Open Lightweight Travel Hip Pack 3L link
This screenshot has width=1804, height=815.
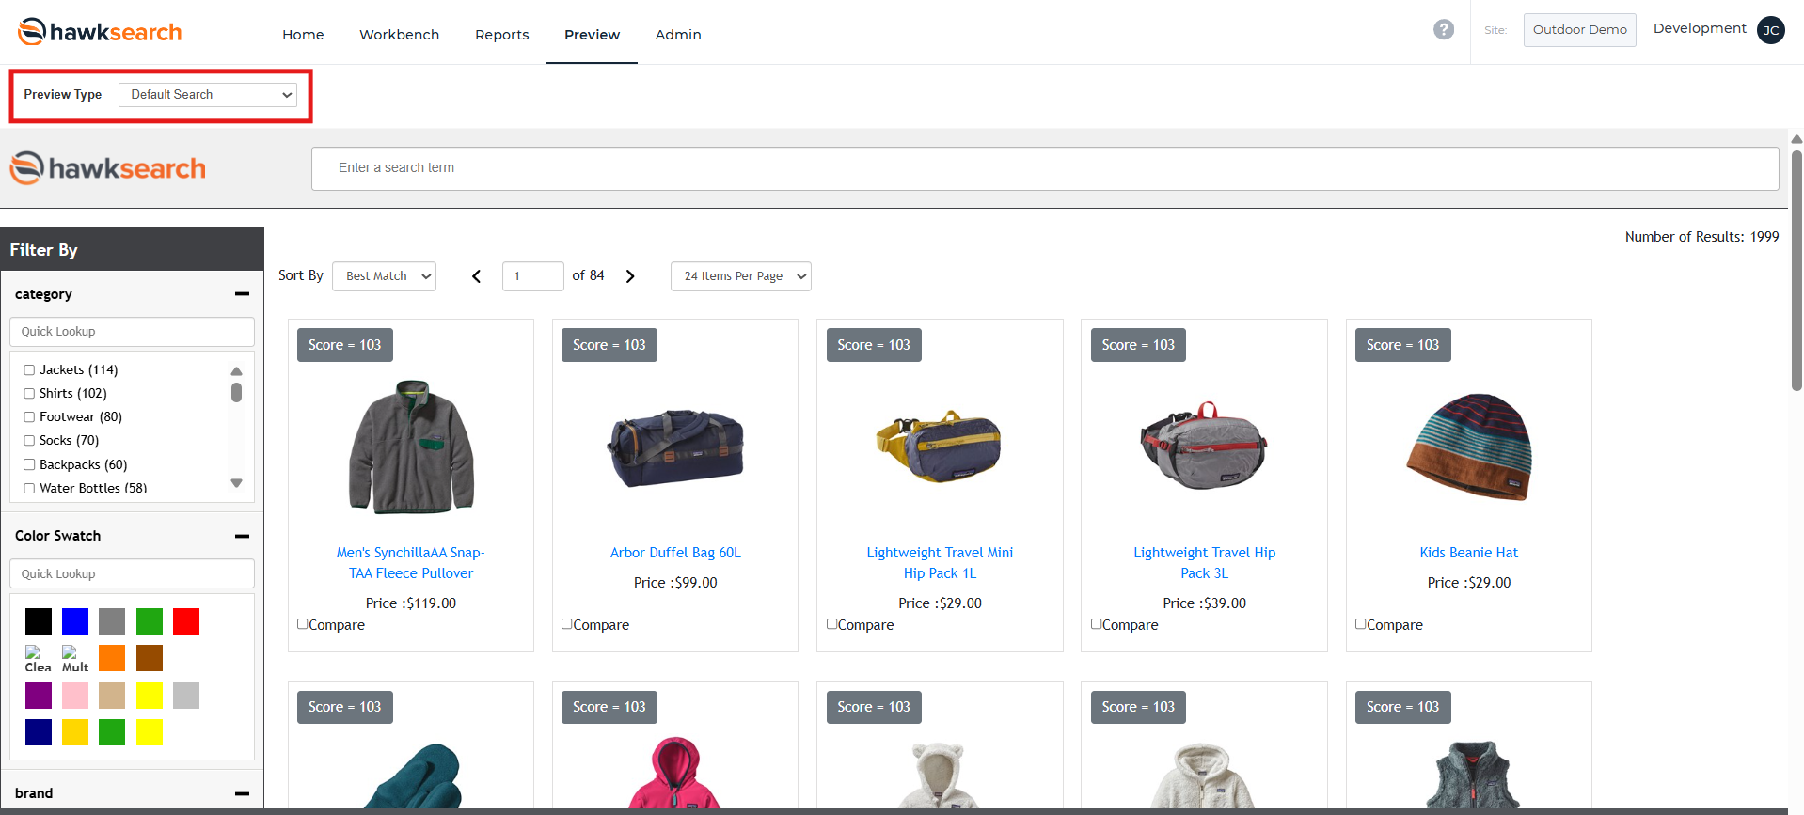[1204, 563]
